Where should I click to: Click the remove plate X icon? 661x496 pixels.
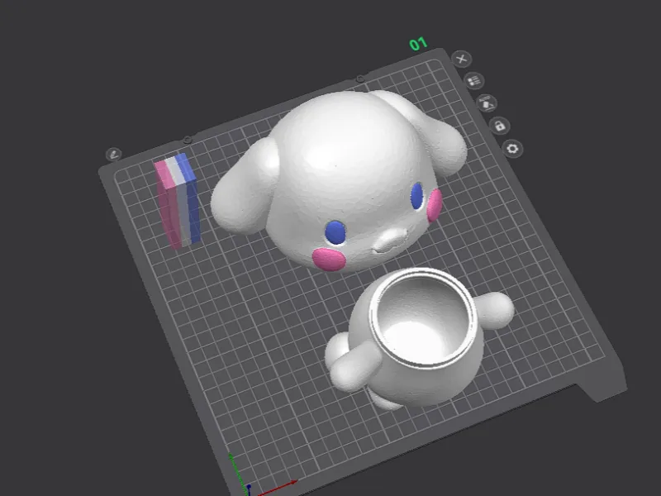click(462, 59)
